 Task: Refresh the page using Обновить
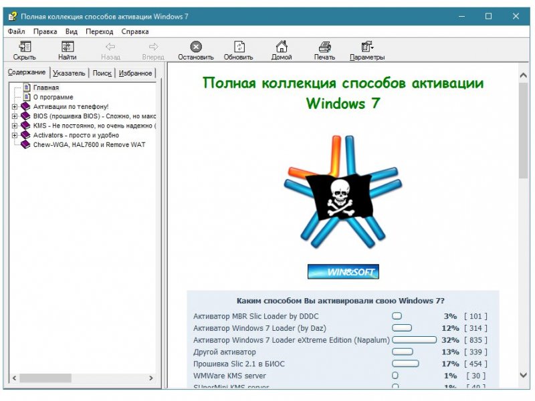pyautogui.click(x=239, y=50)
